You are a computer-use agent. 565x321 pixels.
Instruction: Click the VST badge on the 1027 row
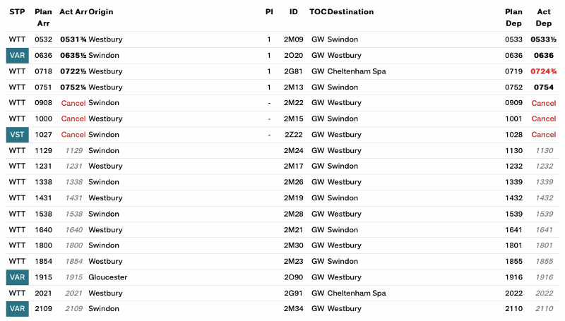pyautogui.click(x=17, y=135)
